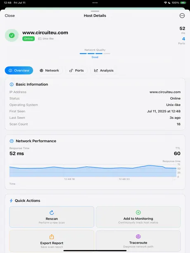Click the First Seen date Jul 11, 2025
190x253 pixels.
164,111
